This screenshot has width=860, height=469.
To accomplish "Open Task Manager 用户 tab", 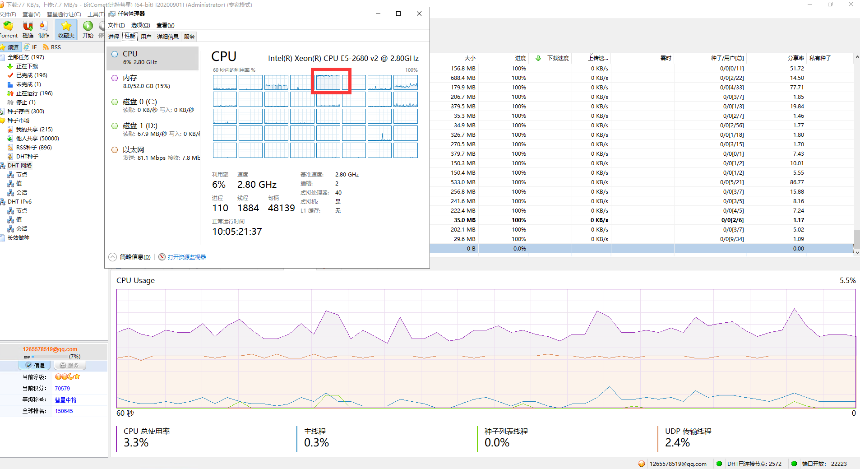I will (x=146, y=37).
